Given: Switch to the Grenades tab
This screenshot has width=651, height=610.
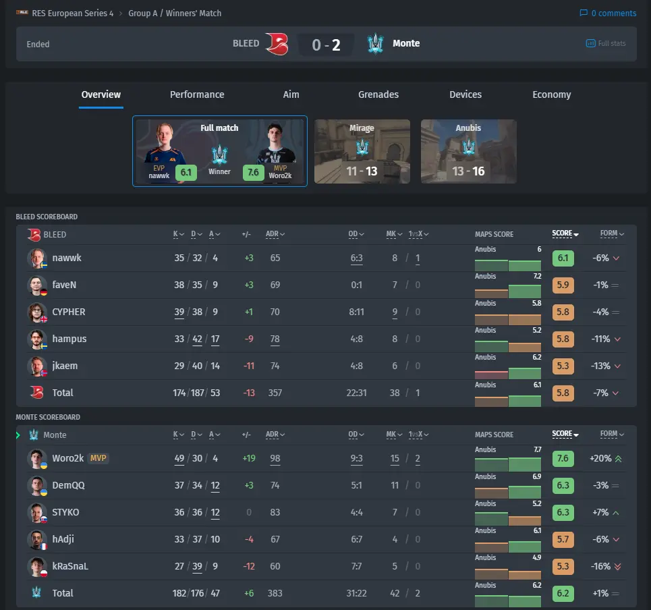Looking at the screenshot, I should [378, 94].
